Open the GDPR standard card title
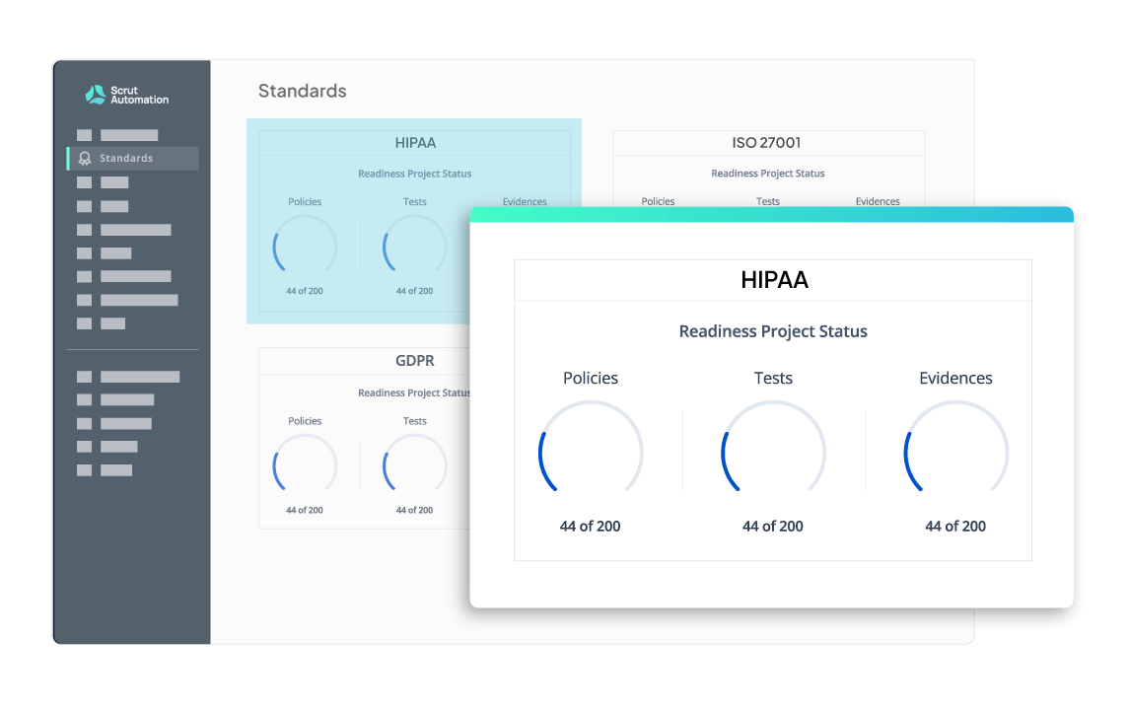Image resolution: width=1128 pixels, height=711 pixels. click(415, 361)
